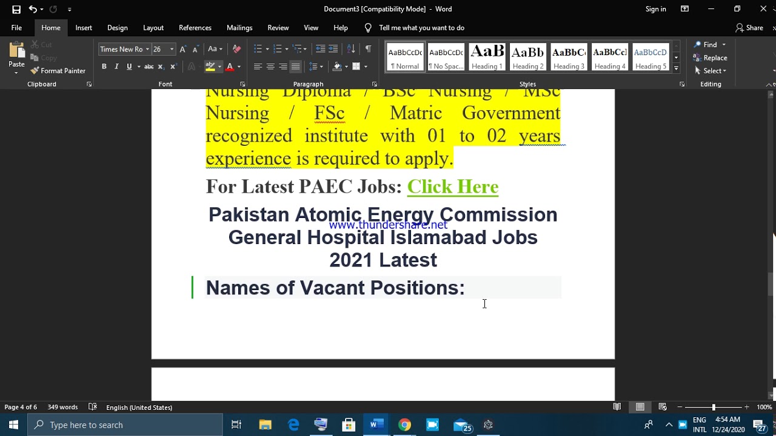This screenshot has height=436, width=776.
Task: Open the font size dropdown
Action: click(172, 50)
